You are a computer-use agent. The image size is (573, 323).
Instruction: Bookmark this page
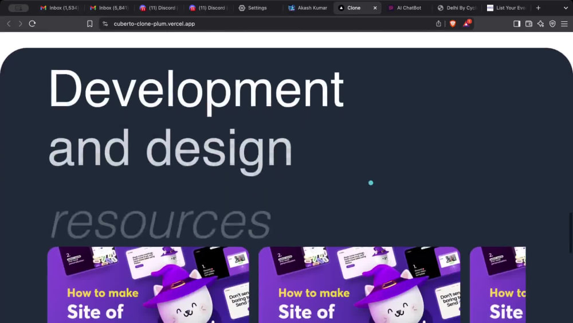(89, 24)
